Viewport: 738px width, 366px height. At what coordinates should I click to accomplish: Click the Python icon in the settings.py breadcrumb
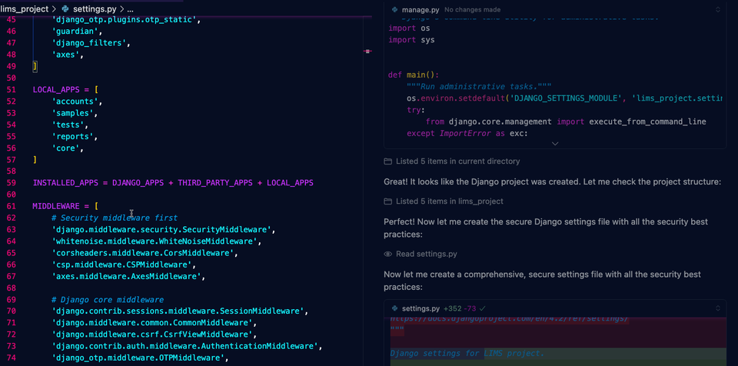point(65,9)
